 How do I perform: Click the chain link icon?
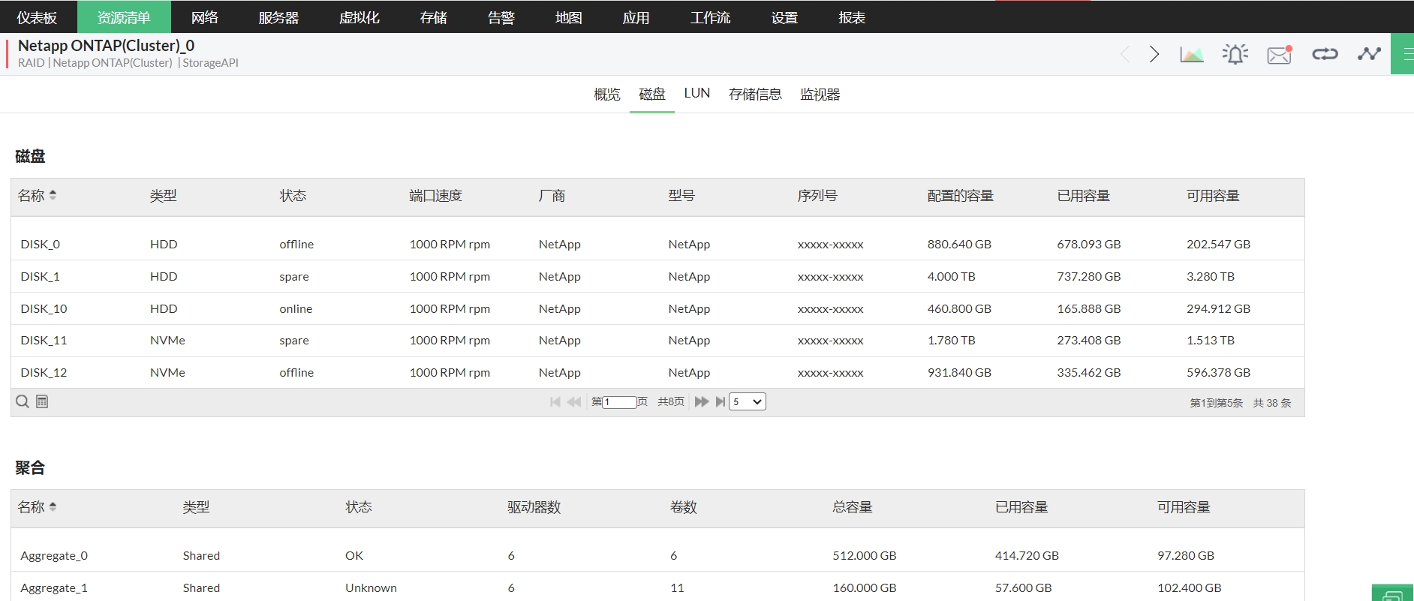1325,54
